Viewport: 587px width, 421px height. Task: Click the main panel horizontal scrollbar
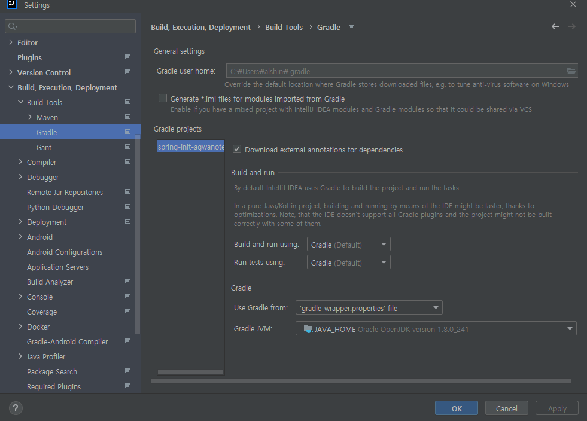[361, 381]
